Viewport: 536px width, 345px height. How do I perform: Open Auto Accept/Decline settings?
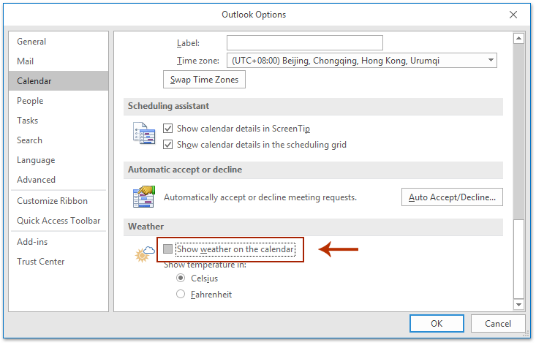(452, 197)
